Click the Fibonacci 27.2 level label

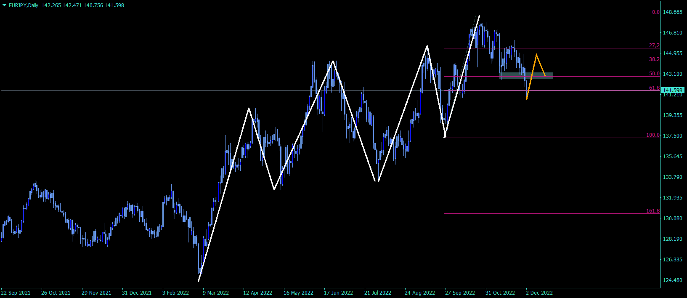pos(654,45)
